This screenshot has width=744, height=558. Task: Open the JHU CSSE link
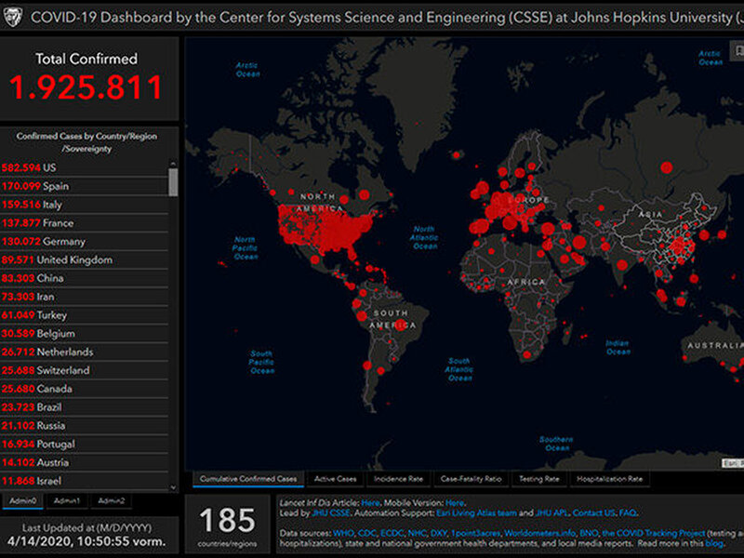[331, 513]
